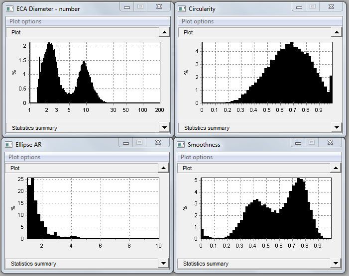Collapse the Plot section in ECA Diameter
This screenshot has height=276, width=349.
(x=164, y=32)
